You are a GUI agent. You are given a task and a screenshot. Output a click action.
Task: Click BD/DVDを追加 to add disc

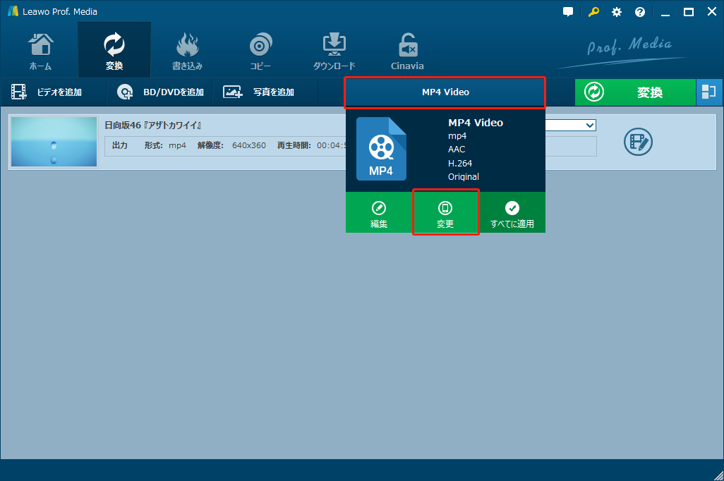click(159, 92)
